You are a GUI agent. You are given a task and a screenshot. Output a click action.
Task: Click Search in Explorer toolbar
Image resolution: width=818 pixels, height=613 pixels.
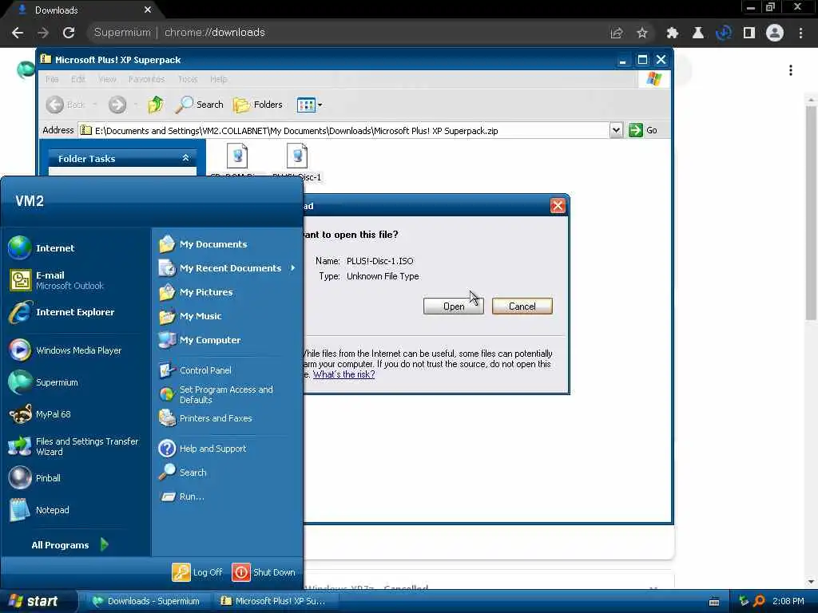(x=199, y=105)
